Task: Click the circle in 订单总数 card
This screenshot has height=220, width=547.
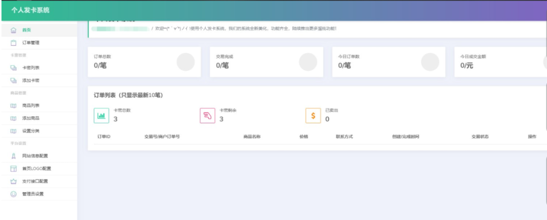Action: point(185,62)
